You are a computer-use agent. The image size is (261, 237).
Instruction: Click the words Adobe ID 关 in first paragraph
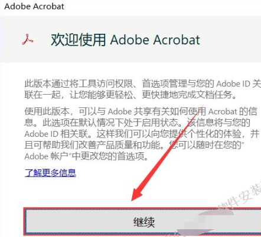[x=239, y=84]
